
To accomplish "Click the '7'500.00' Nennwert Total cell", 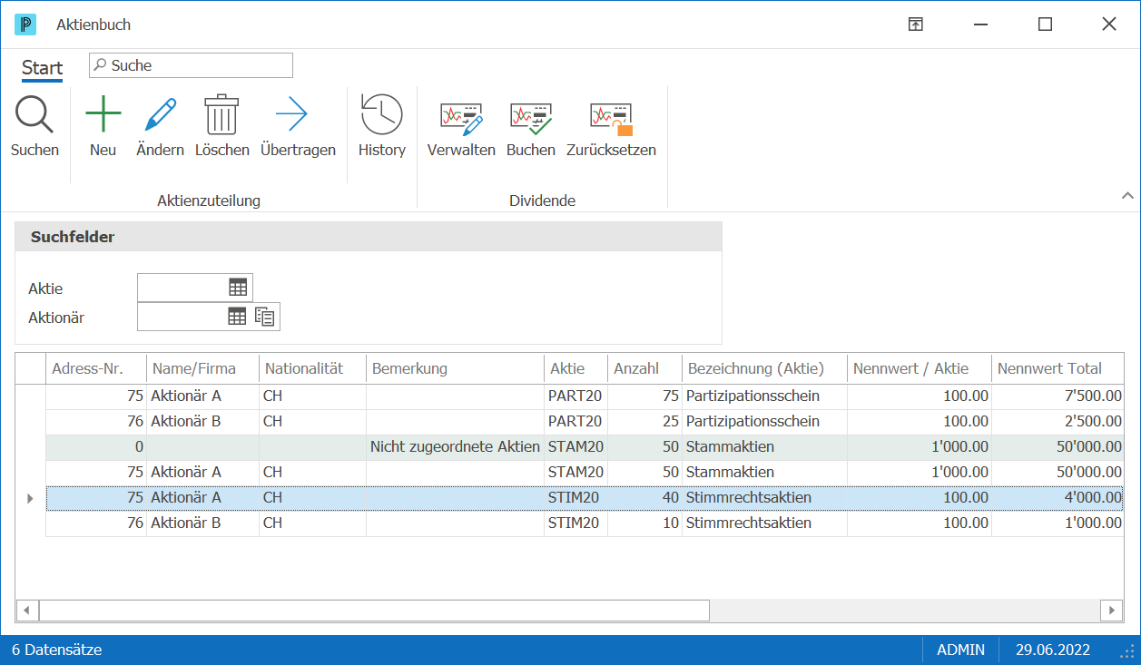I will 1057,396.
